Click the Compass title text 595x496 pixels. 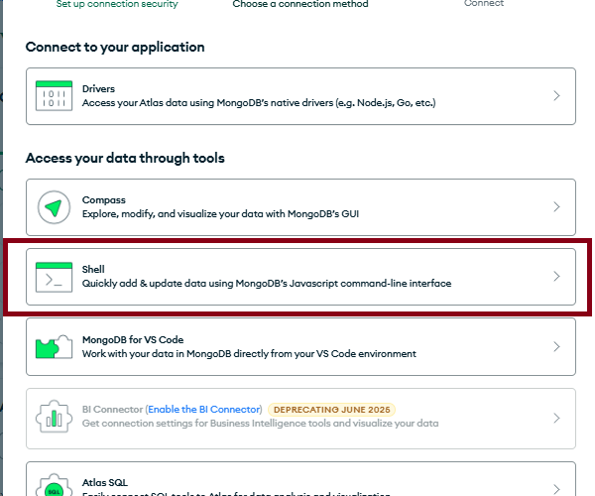103,200
